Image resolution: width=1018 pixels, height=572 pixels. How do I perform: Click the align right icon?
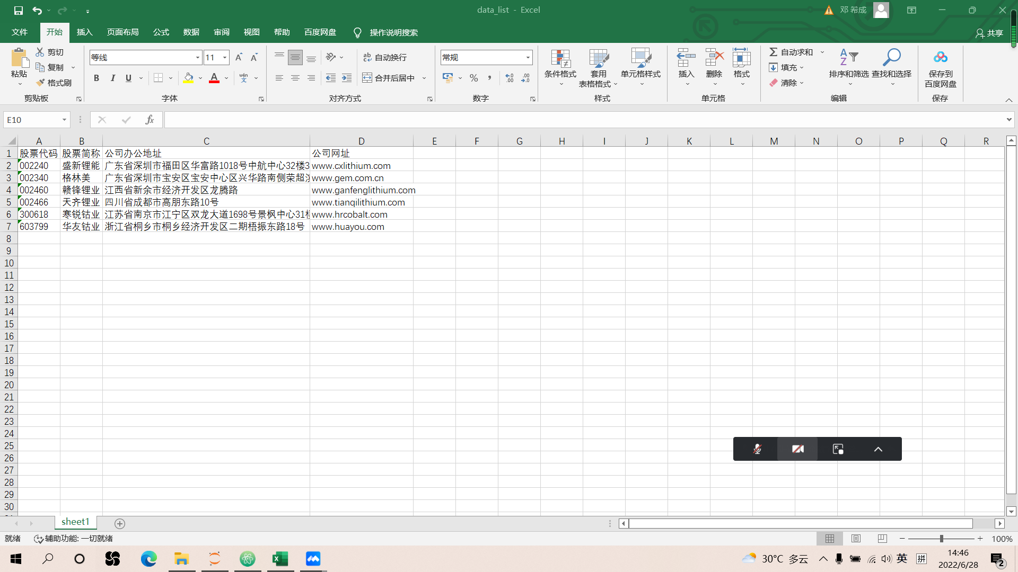tap(311, 78)
